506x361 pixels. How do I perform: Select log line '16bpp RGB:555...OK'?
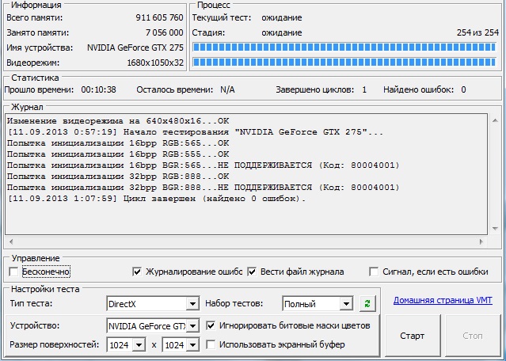pos(118,154)
